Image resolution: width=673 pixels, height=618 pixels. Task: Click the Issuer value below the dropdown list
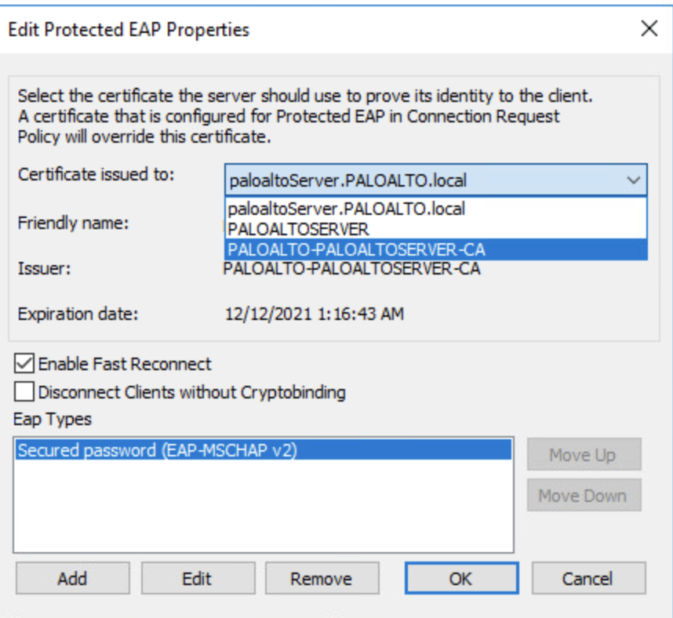(351, 270)
